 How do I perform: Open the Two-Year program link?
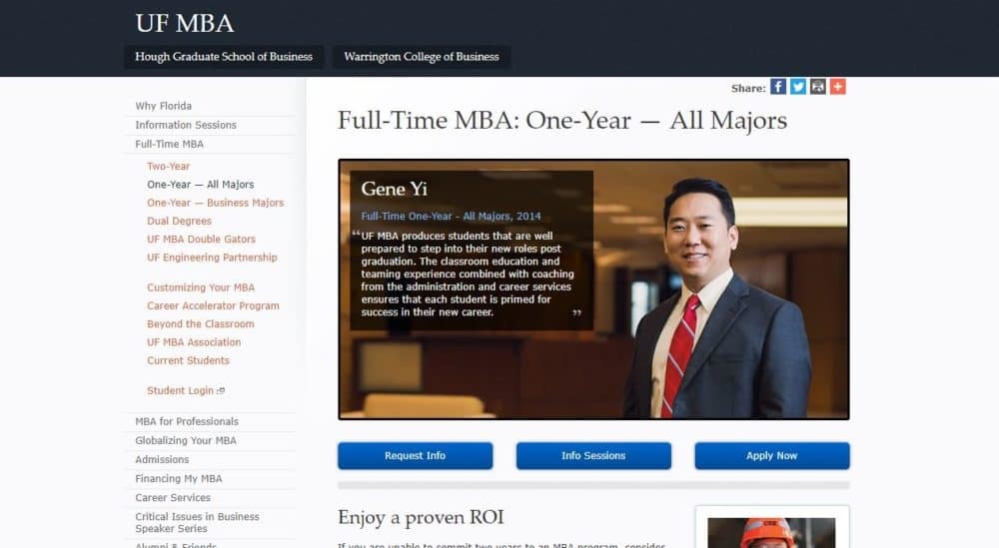(168, 166)
